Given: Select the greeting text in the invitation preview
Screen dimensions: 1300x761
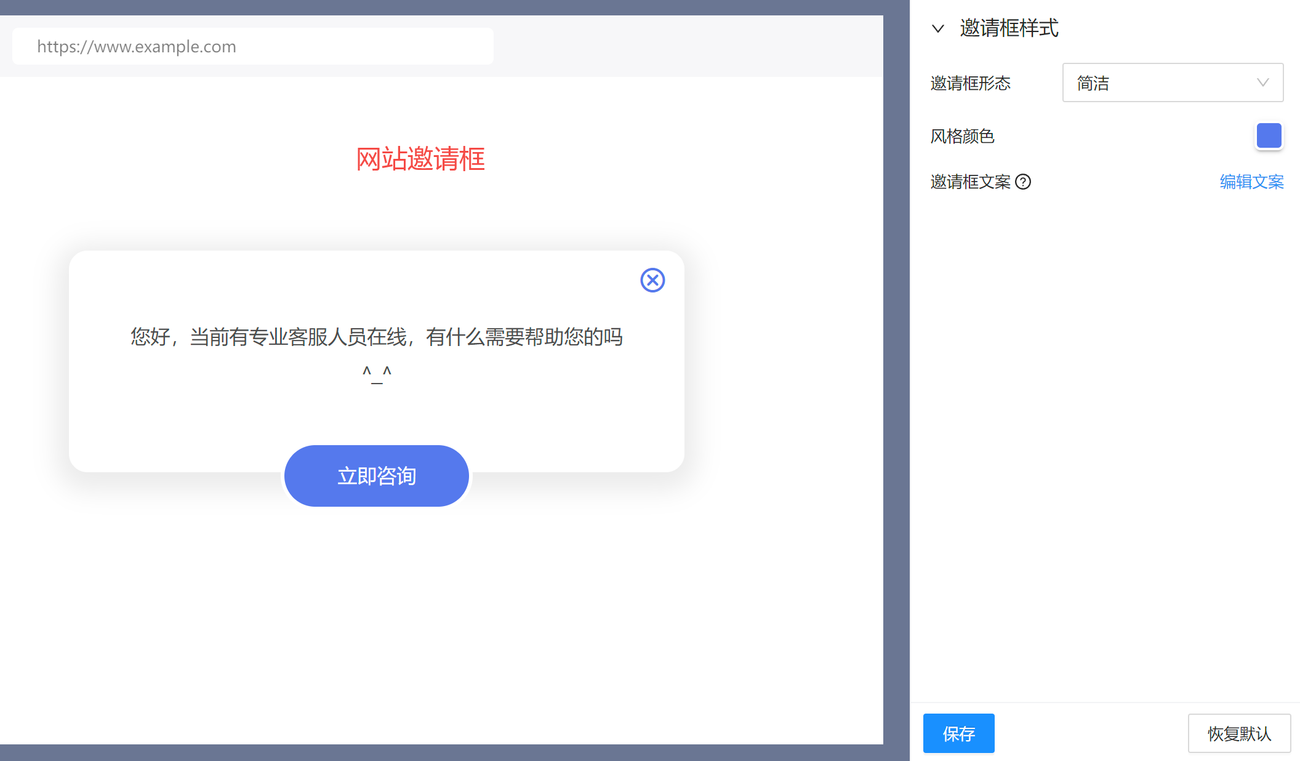Looking at the screenshot, I should 376,337.
